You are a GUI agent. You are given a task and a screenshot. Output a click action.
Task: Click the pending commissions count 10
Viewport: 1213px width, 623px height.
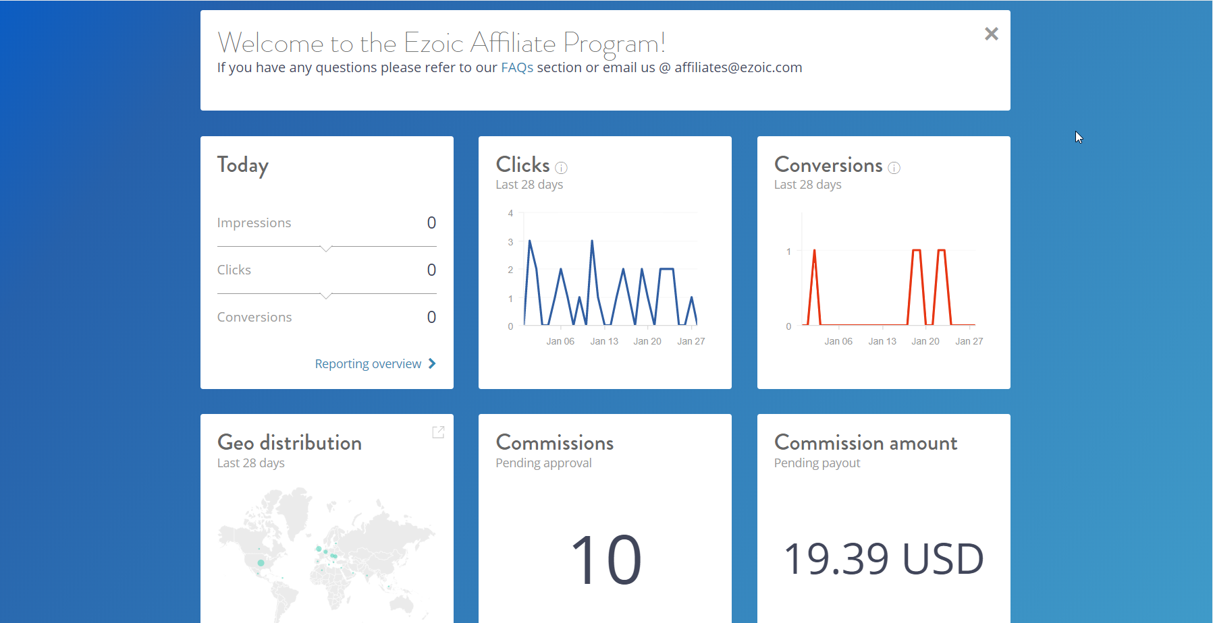coord(605,559)
